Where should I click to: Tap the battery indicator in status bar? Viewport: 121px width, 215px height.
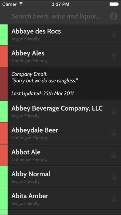114,4
